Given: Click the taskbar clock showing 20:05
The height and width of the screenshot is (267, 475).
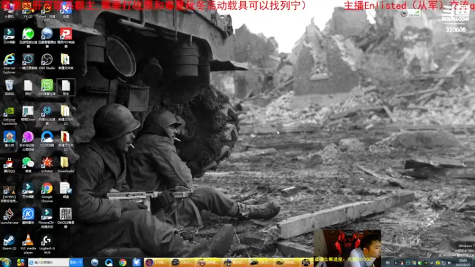Looking at the screenshot, I should (463, 262).
